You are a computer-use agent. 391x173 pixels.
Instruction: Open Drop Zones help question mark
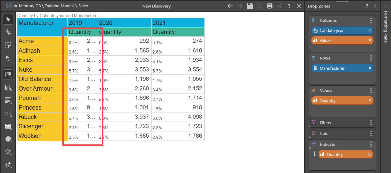pos(367,6)
